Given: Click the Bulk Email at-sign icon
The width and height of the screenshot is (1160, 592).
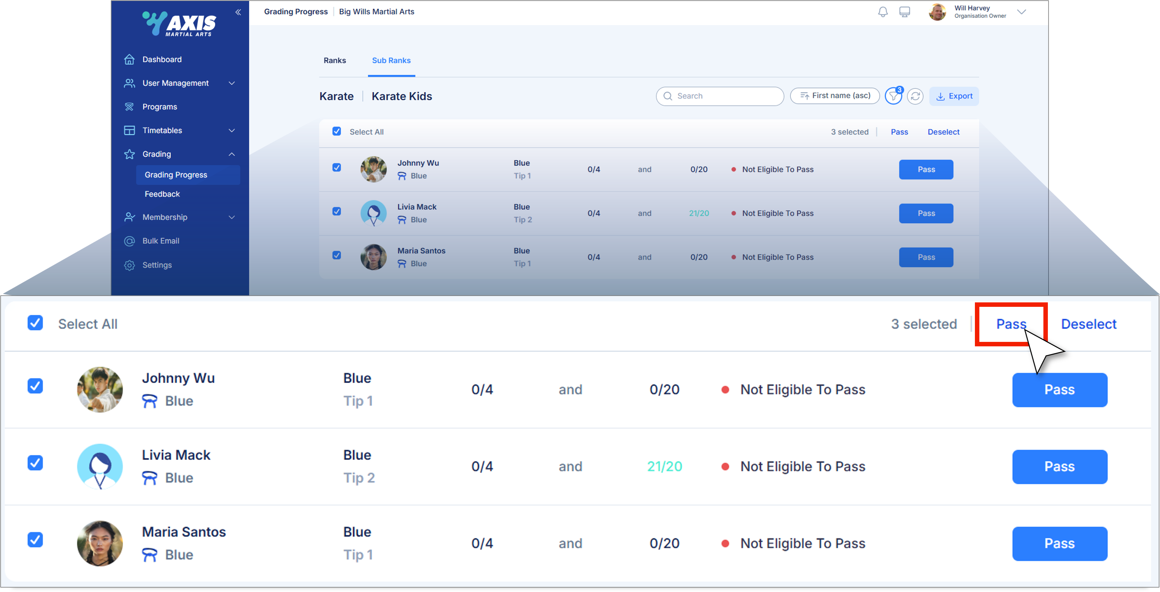Looking at the screenshot, I should coord(129,241).
